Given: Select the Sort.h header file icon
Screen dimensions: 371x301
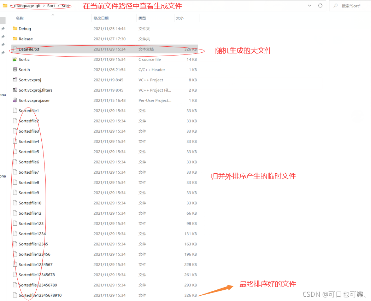Looking at the screenshot, I should [x=15, y=69].
